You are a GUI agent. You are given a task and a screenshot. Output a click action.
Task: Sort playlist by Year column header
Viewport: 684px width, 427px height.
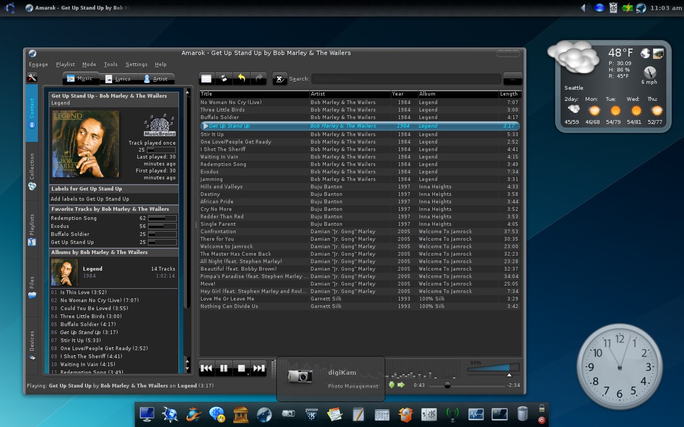tap(404, 94)
